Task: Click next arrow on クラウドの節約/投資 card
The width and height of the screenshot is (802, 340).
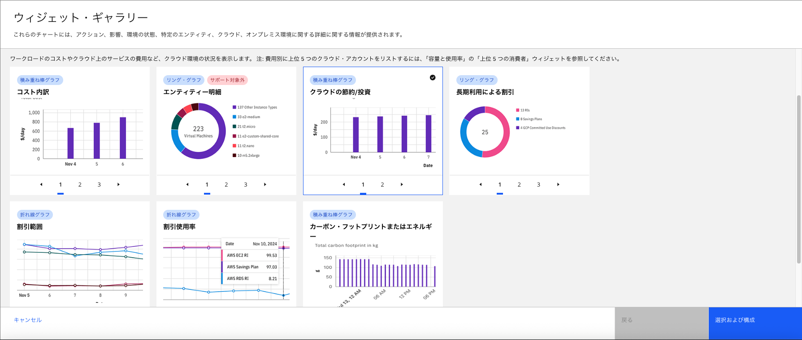Action: 402,184
